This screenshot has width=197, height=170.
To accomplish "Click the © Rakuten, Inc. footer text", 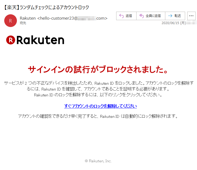I will [x=98, y=161].
